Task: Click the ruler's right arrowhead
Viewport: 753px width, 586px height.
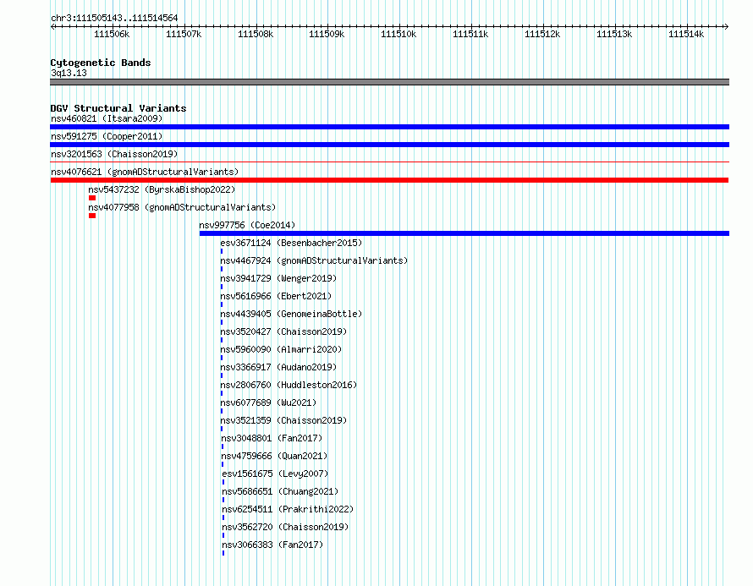Action: (727, 27)
